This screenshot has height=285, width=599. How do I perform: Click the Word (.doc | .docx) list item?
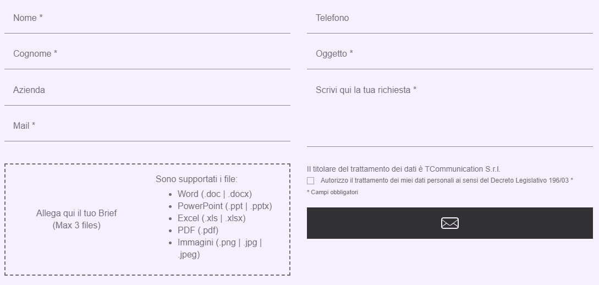point(215,194)
